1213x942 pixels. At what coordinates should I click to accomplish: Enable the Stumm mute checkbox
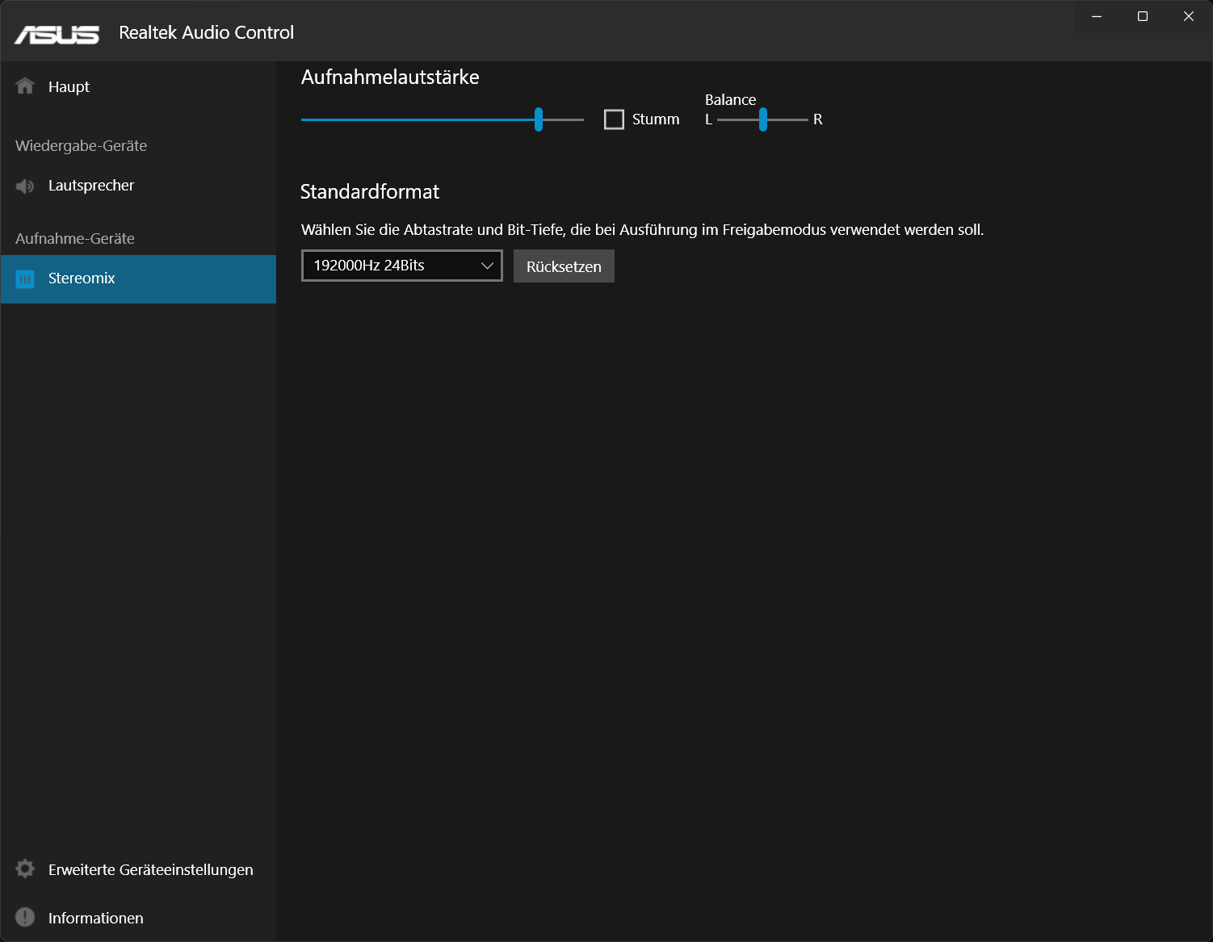614,119
